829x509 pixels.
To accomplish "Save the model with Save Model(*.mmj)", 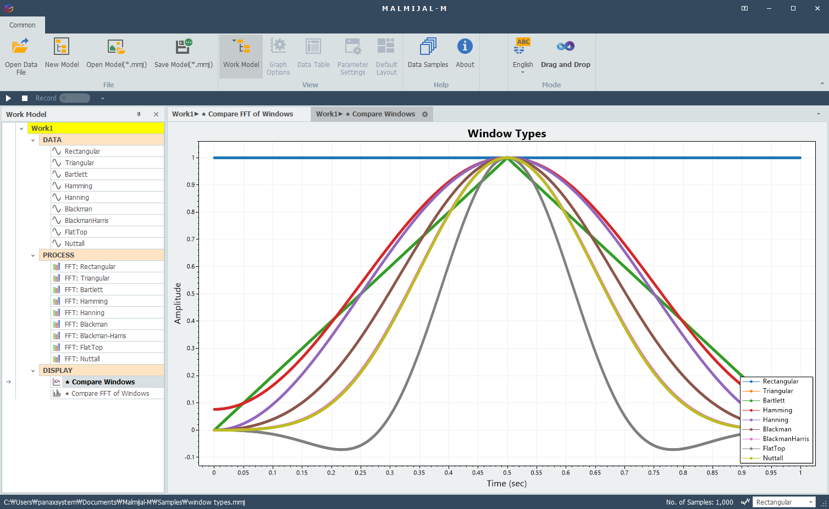I will pos(184,53).
